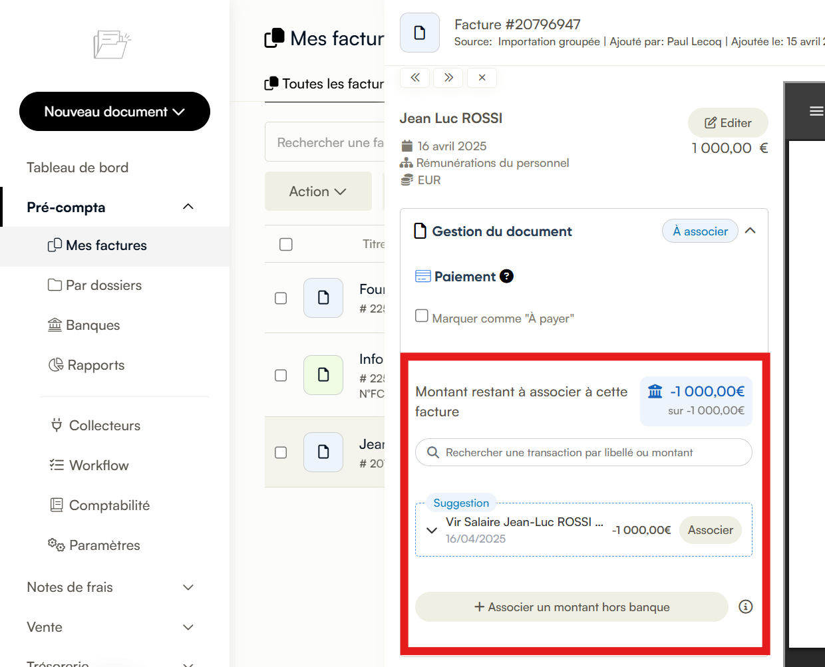Viewport: 825px width, 667px height.
Task: Tick the checkbox for the Jean invoice row
Action: (281, 452)
